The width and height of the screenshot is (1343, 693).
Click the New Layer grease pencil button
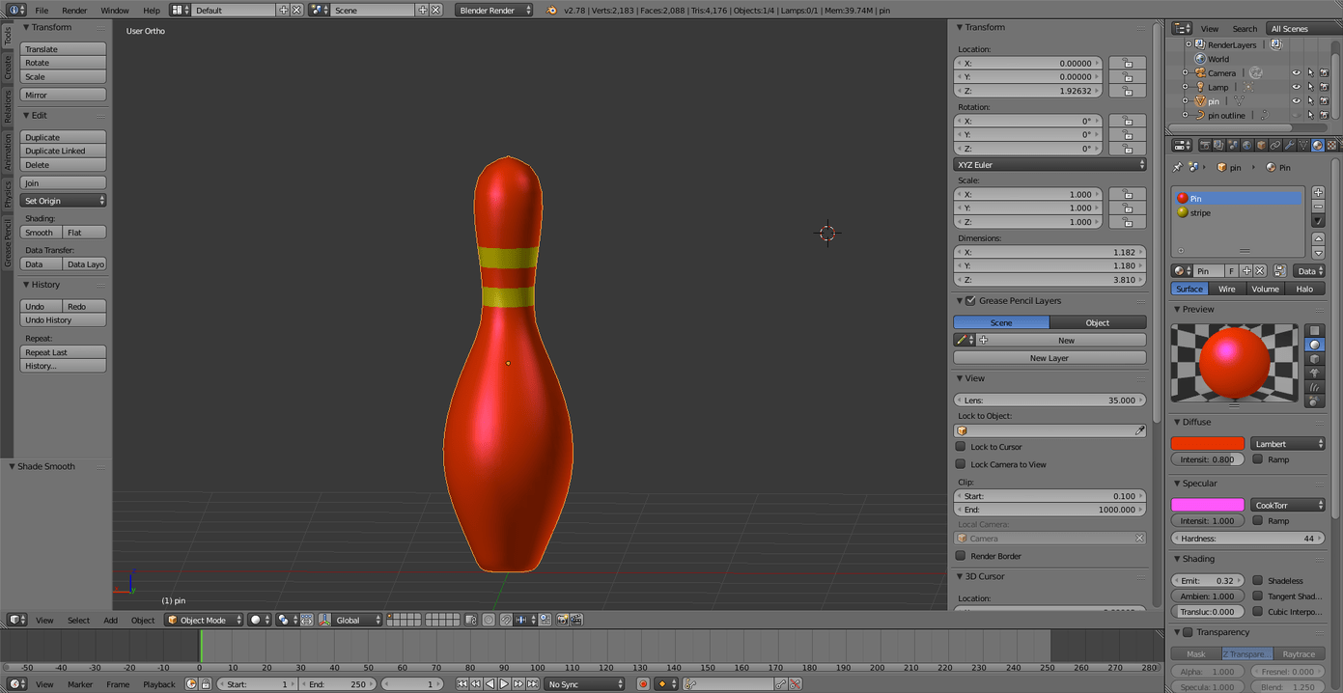pos(1049,358)
